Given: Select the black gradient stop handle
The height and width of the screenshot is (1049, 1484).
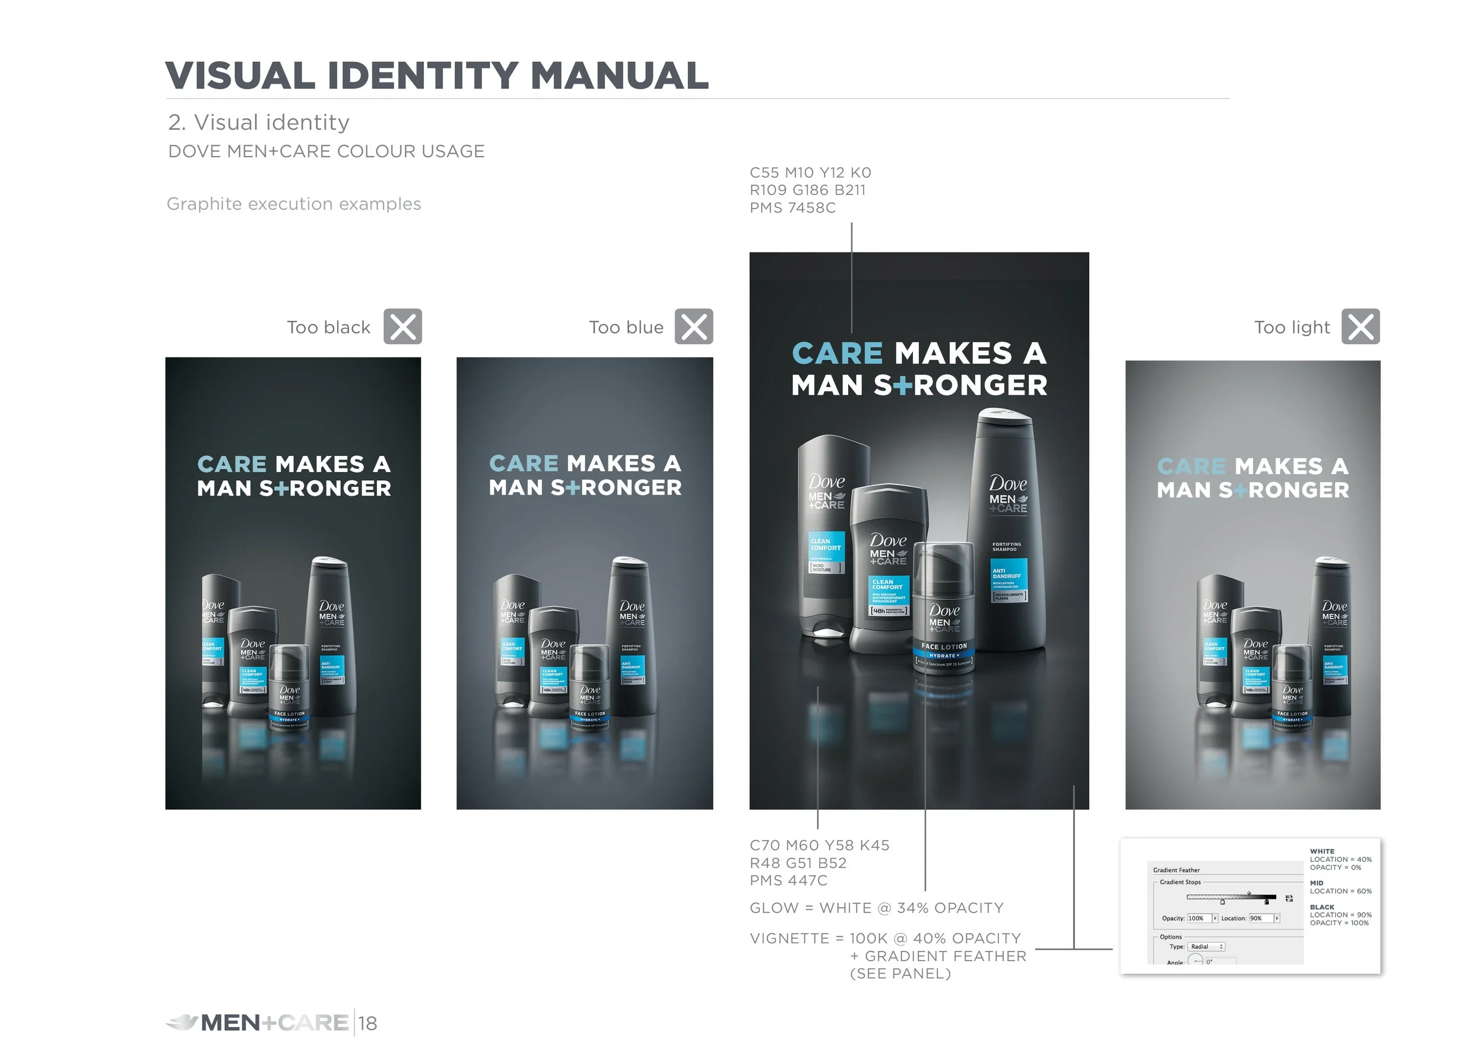Looking at the screenshot, I should point(1267,902).
